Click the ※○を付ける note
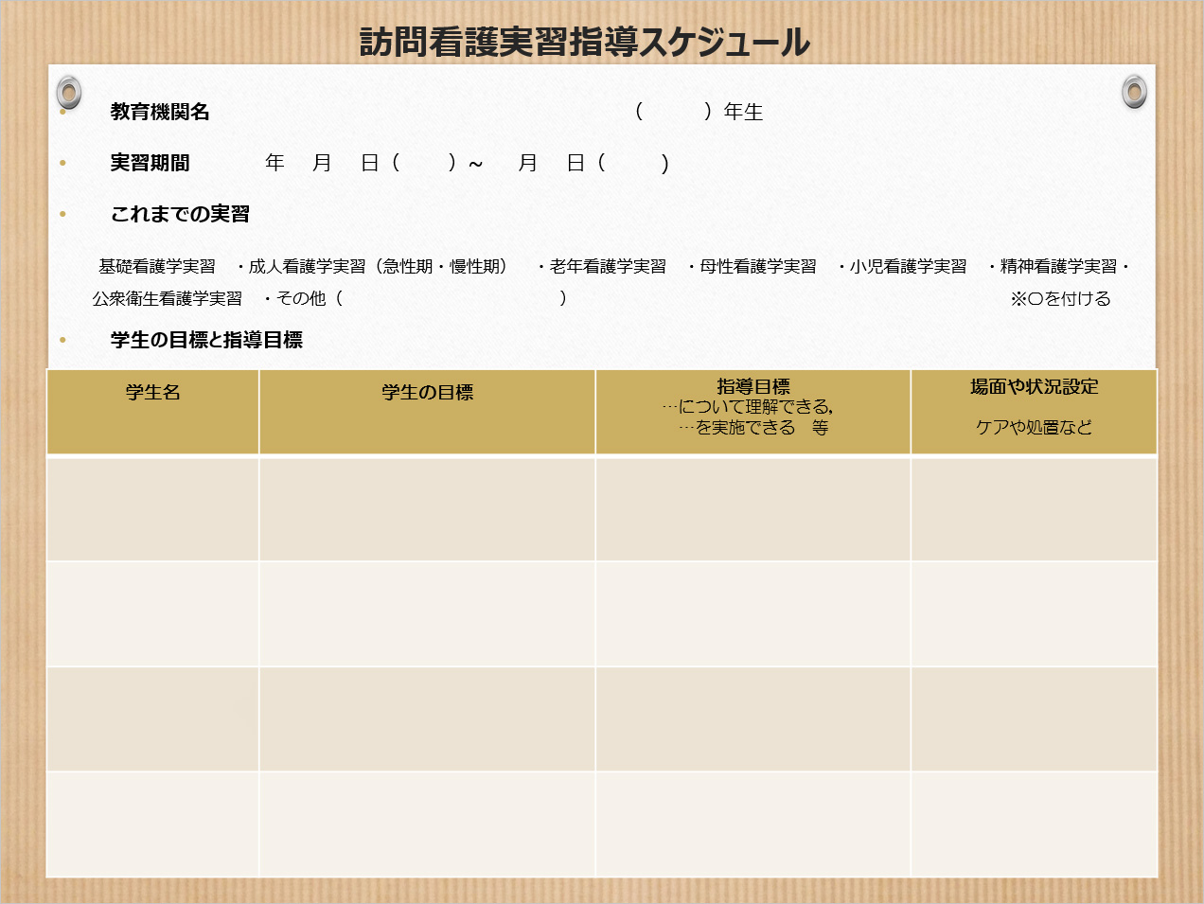Image resolution: width=1204 pixels, height=904 pixels. (1060, 298)
